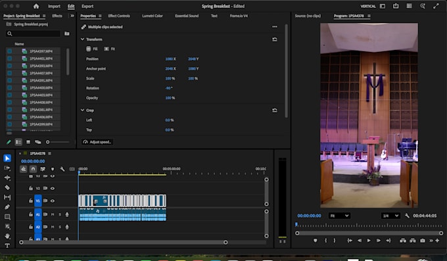
Task: Click the Fit button in Transform
Action: coord(110,49)
